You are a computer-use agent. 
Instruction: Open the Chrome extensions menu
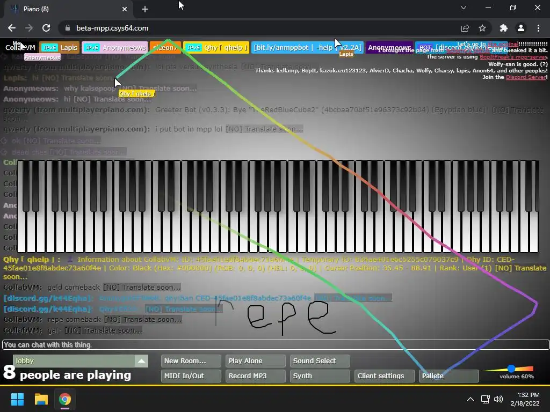click(504, 28)
